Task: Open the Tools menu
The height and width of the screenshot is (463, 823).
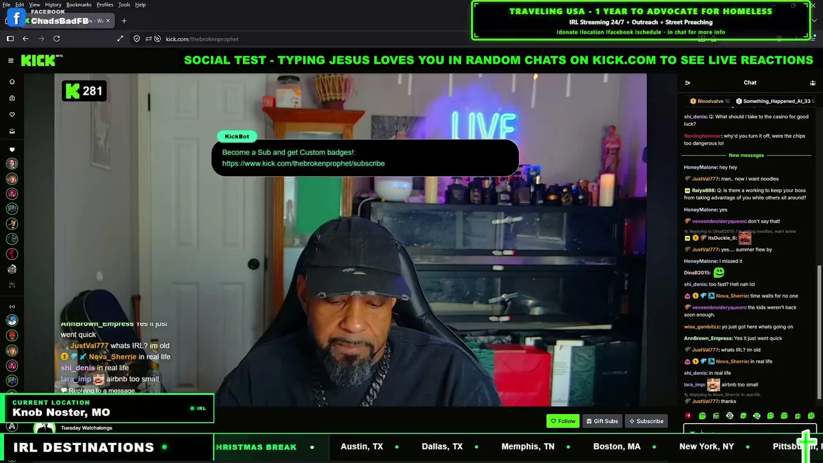Action: pyautogui.click(x=124, y=5)
